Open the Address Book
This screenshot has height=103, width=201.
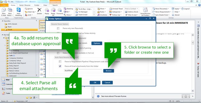(x=132, y=12)
